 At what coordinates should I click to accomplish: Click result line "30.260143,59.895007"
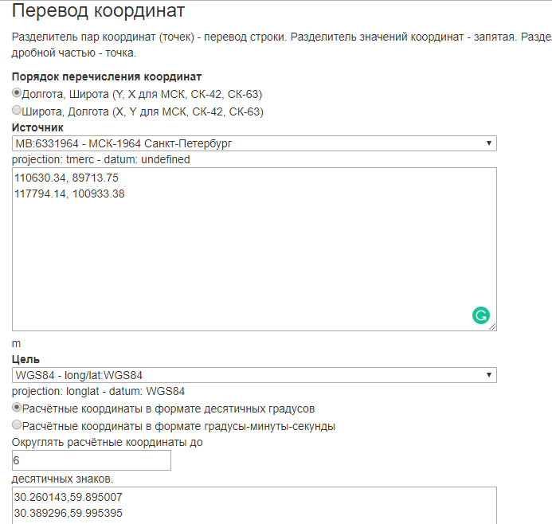coord(69,497)
